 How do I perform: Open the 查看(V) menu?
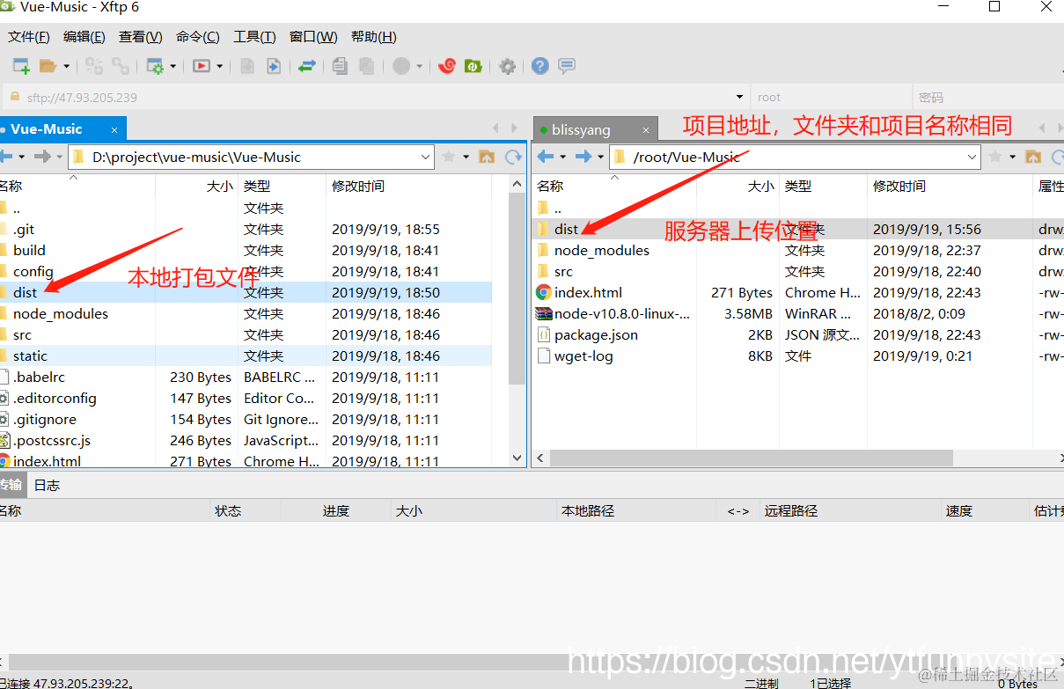[x=141, y=37]
